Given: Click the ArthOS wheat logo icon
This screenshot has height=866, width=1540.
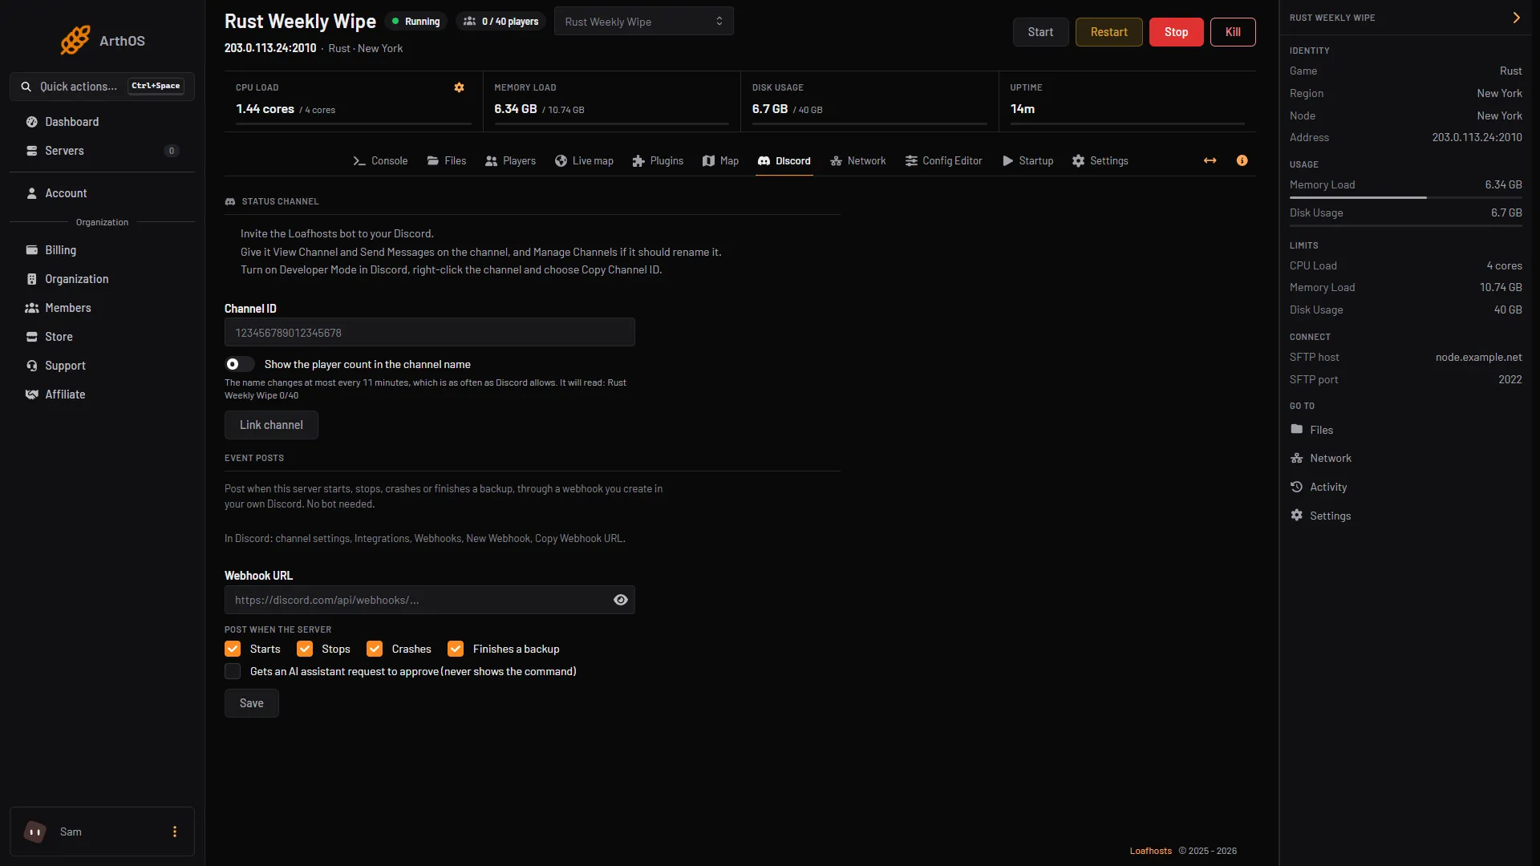Looking at the screenshot, I should (75, 40).
